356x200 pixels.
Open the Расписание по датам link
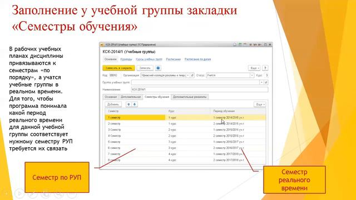point(197,59)
